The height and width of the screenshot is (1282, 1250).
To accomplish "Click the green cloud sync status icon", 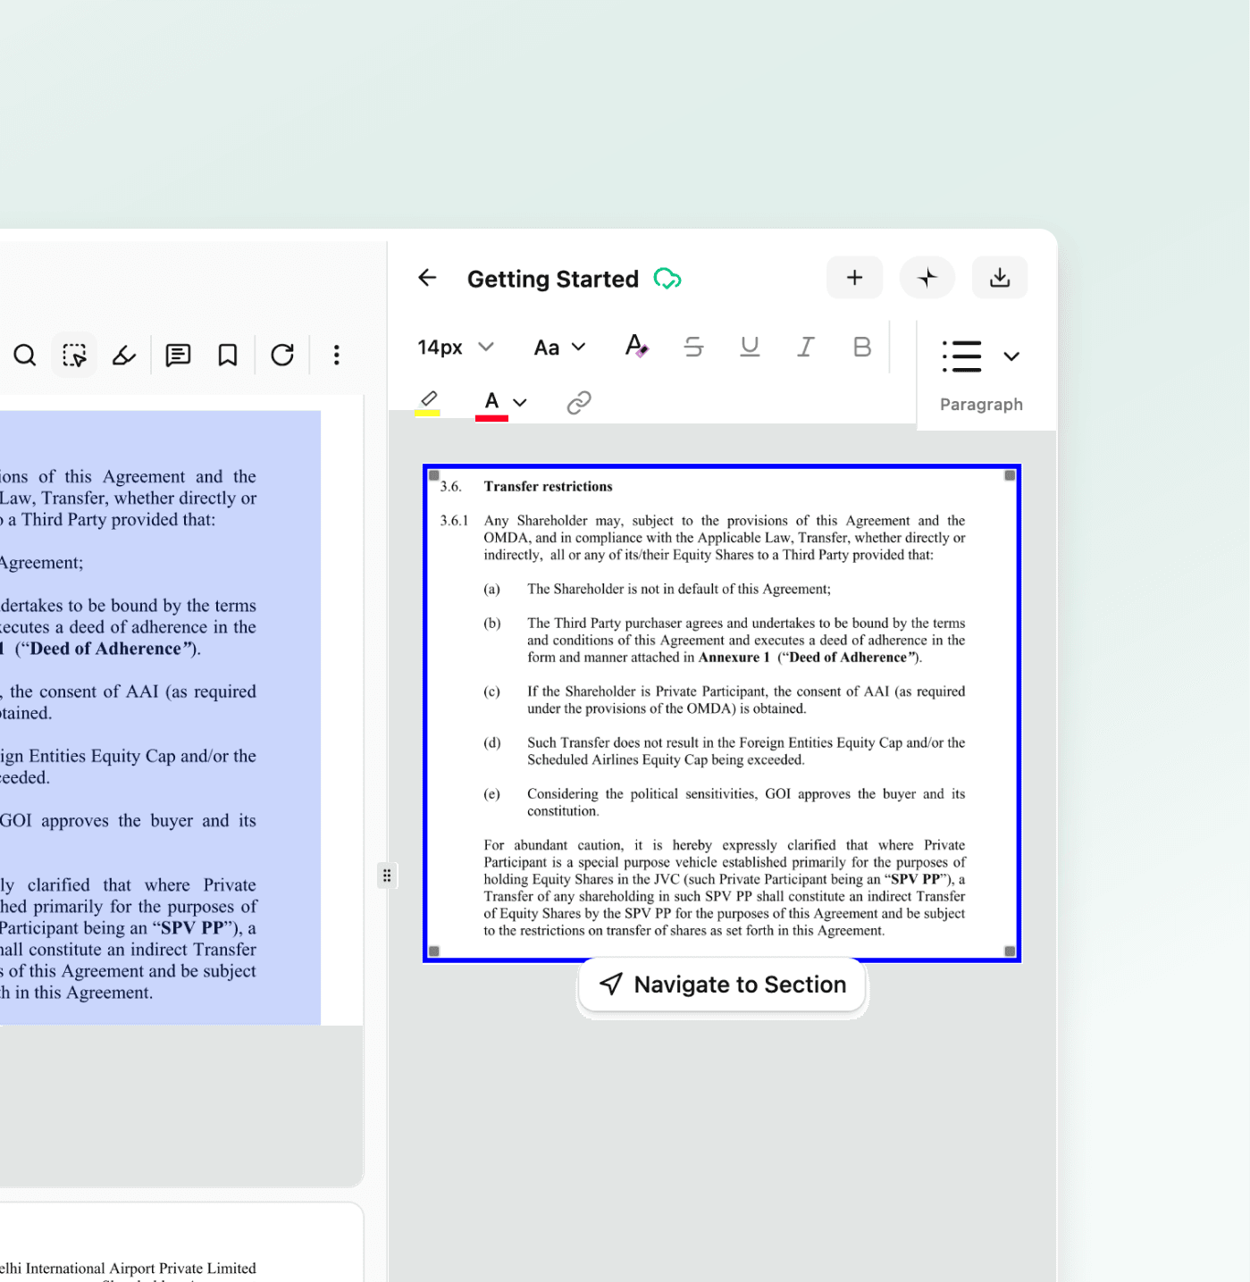I will click(x=667, y=279).
